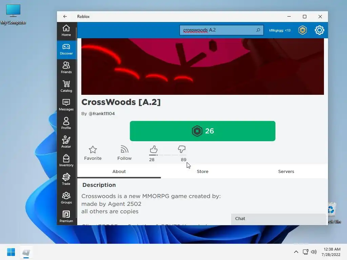
Task: Select the About tab
Action: [x=119, y=172]
